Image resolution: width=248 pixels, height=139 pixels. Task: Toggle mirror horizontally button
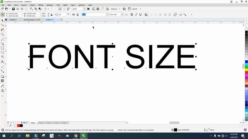73,15
